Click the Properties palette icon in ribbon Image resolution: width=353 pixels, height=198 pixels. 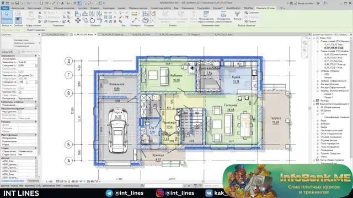coord(18,20)
